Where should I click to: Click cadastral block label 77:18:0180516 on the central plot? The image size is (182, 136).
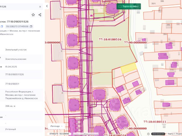pos(110,39)
